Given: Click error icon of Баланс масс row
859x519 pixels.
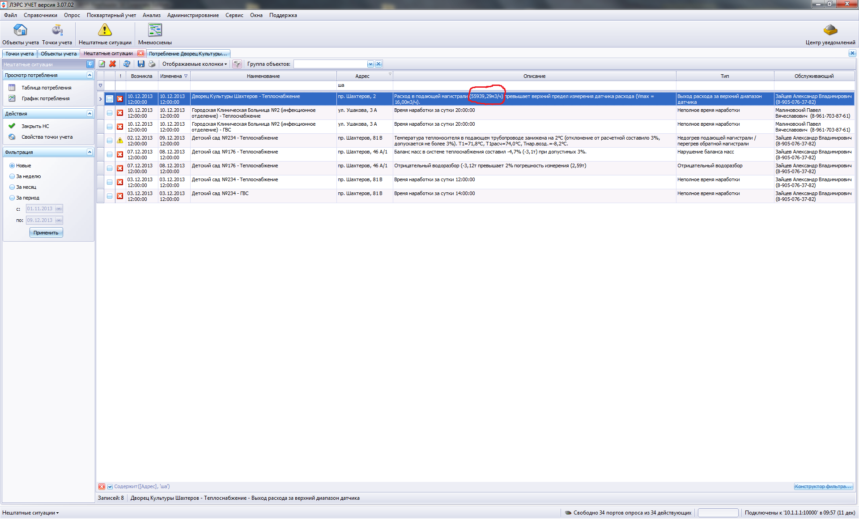Looking at the screenshot, I should coord(120,154).
